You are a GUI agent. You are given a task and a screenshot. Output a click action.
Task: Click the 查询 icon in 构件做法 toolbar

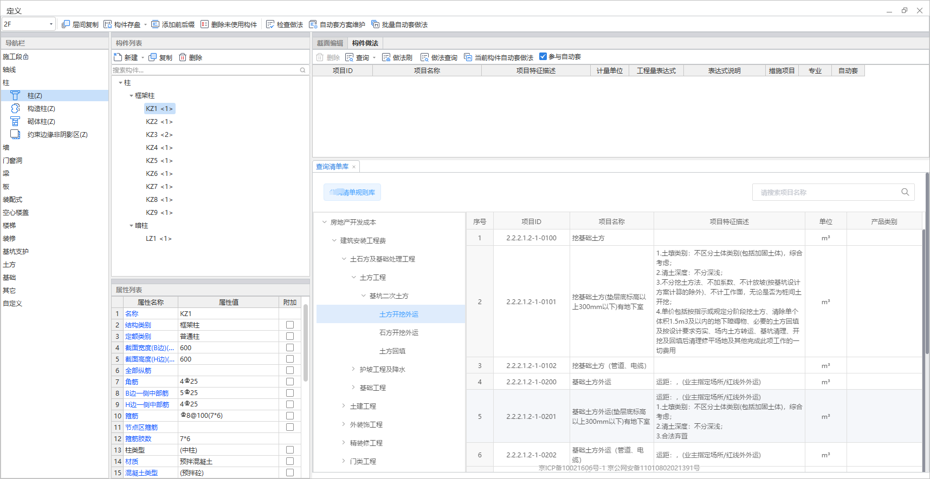350,57
